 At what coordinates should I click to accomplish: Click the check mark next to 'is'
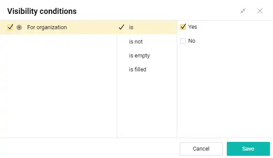(121, 27)
